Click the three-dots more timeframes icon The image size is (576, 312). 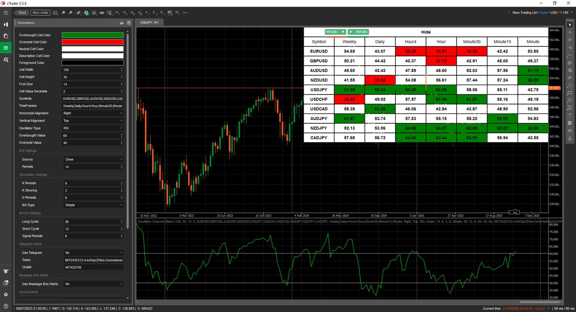(x=185, y=13)
